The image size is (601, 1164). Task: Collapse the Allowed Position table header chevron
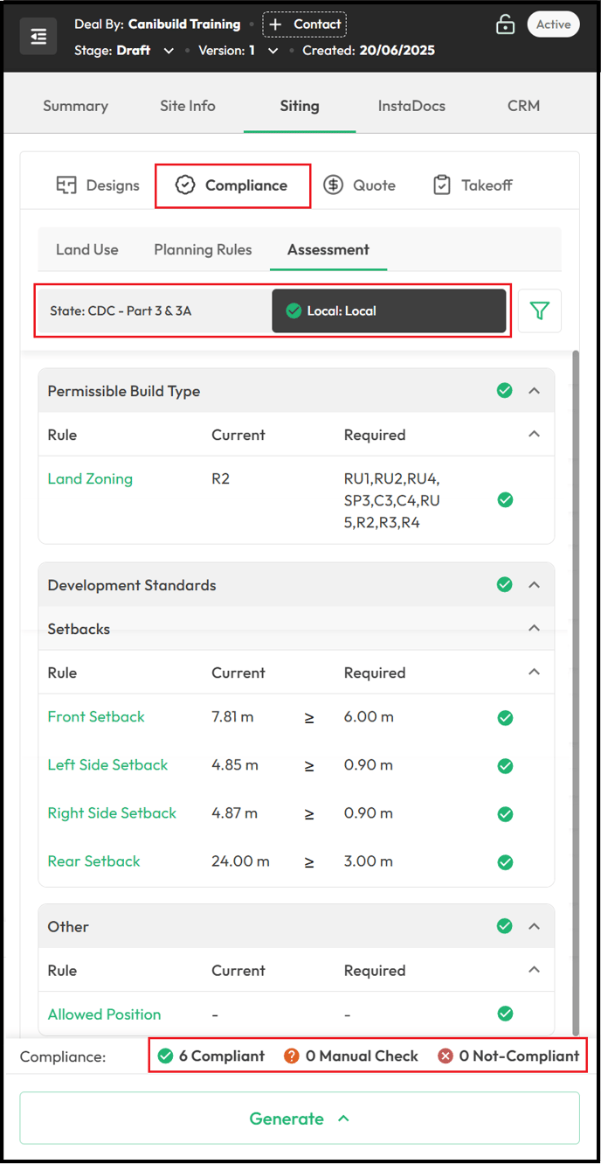[535, 970]
